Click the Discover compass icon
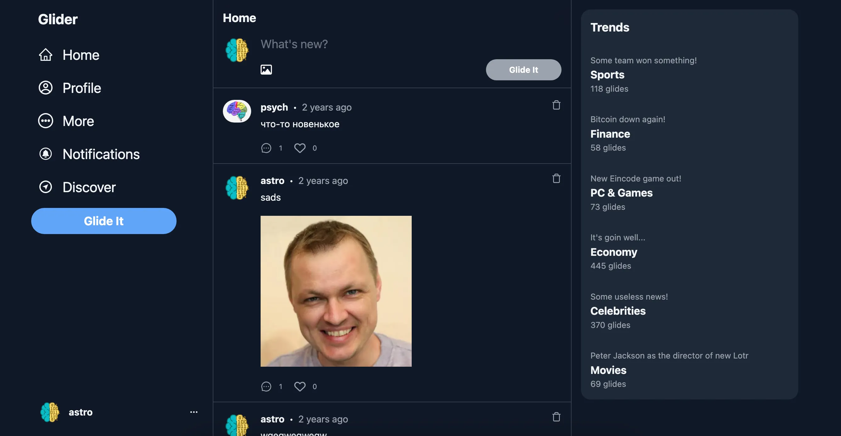This screenshot has height=436, width=841. click(x=45, y=187)
